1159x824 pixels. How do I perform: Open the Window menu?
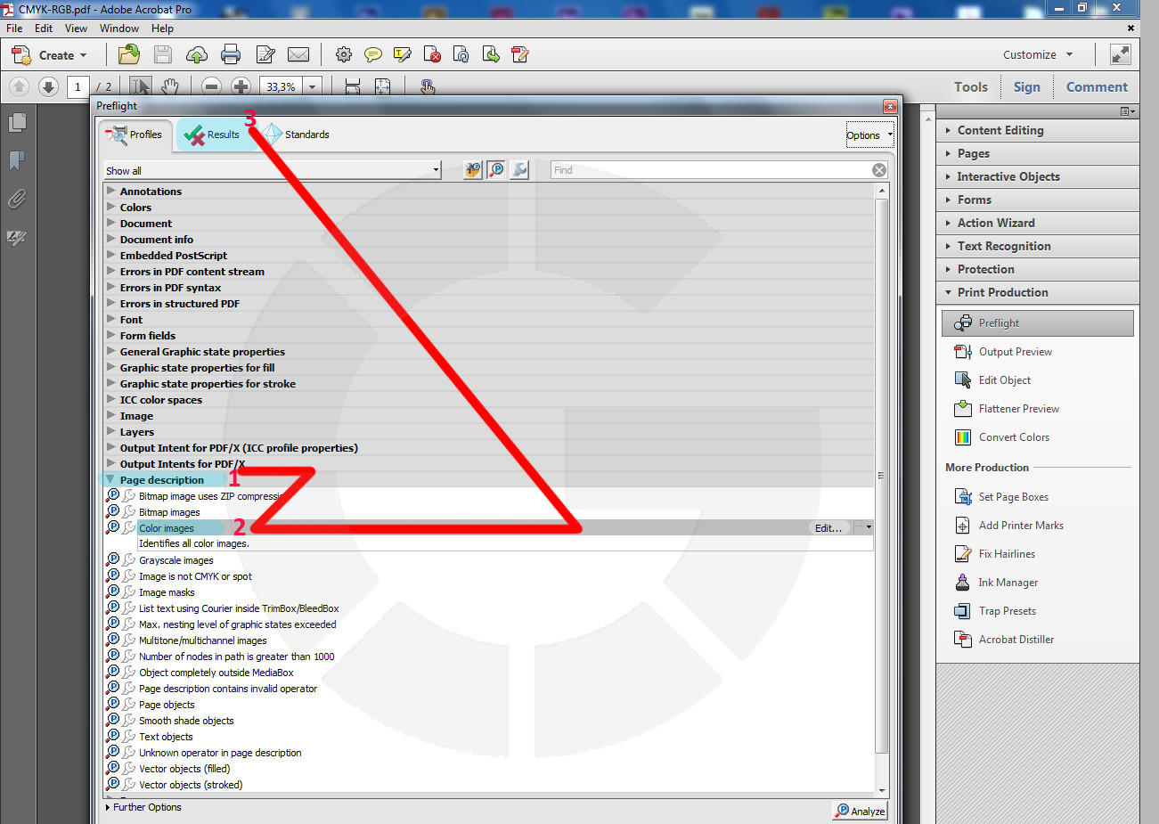point(119,29)
